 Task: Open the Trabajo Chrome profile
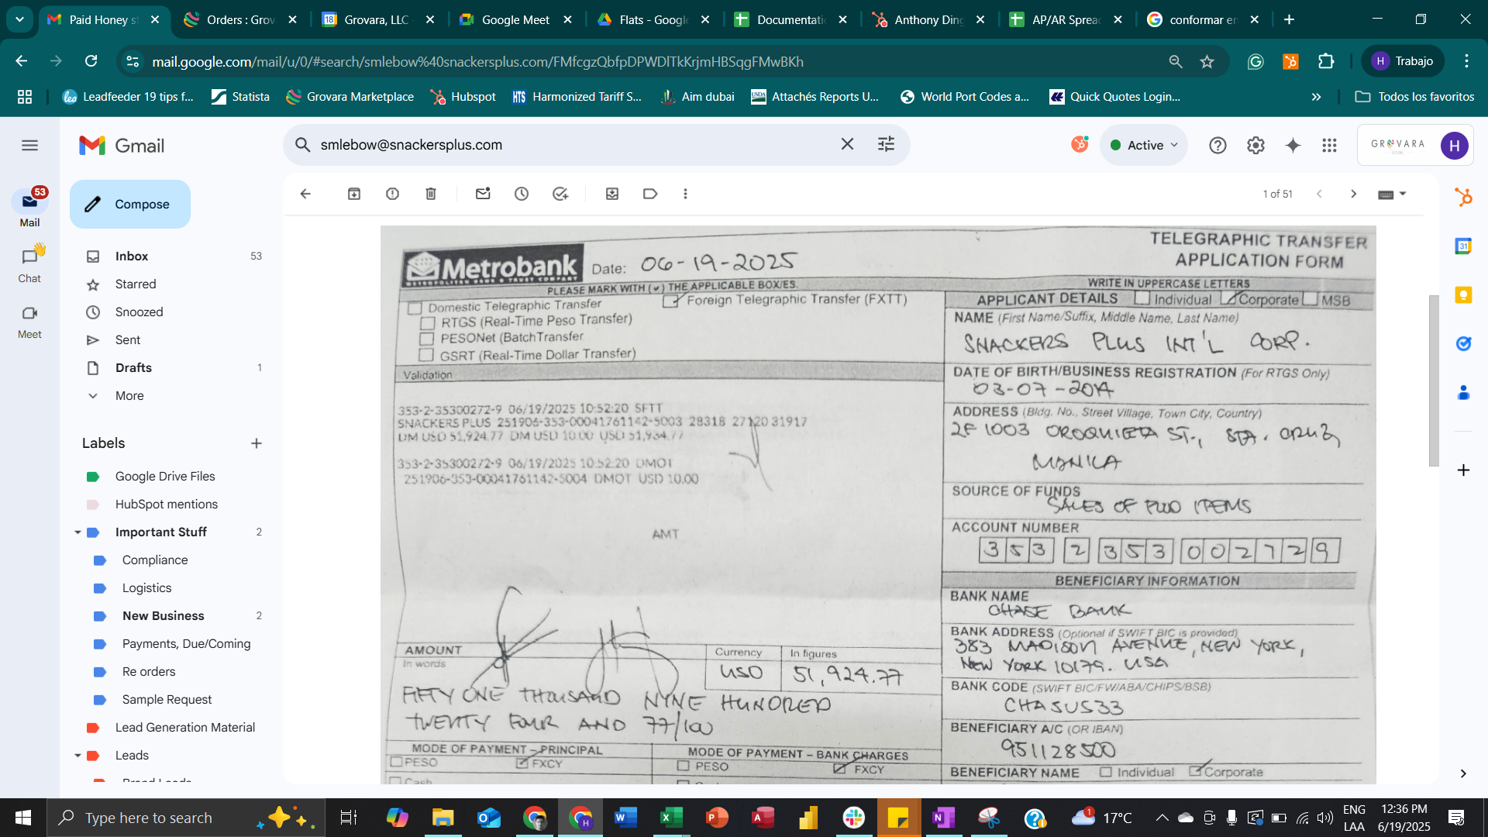click(x=1402, y=61)
